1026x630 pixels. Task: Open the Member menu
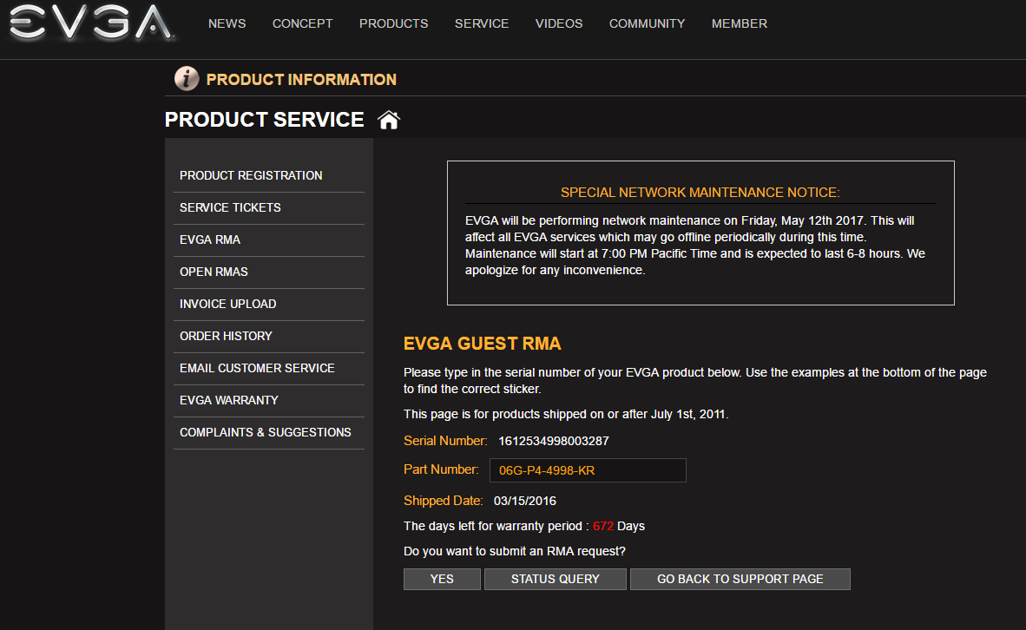click(x=740, y=23)
